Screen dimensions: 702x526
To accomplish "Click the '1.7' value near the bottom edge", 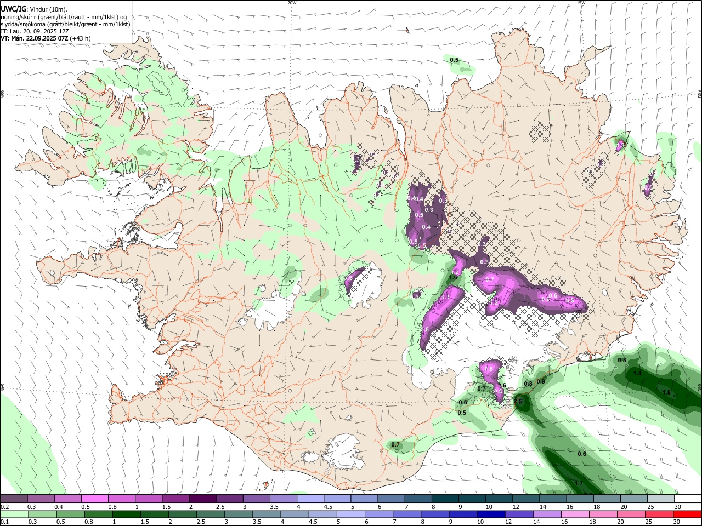I will [579, 483].
